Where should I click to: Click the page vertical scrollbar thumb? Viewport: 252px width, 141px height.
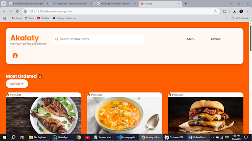(251, 38)
